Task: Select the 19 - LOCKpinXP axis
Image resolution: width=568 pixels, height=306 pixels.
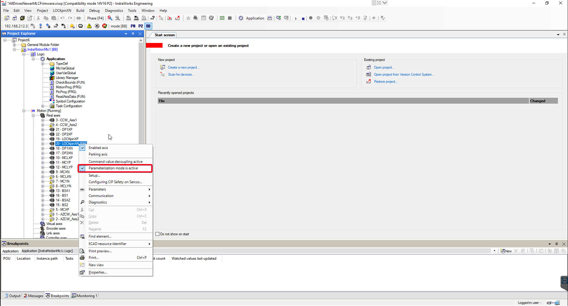Action: click(67, 139)
